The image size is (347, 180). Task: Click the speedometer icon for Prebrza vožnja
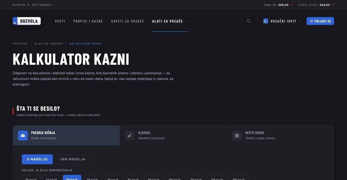(x=23, y=136)
